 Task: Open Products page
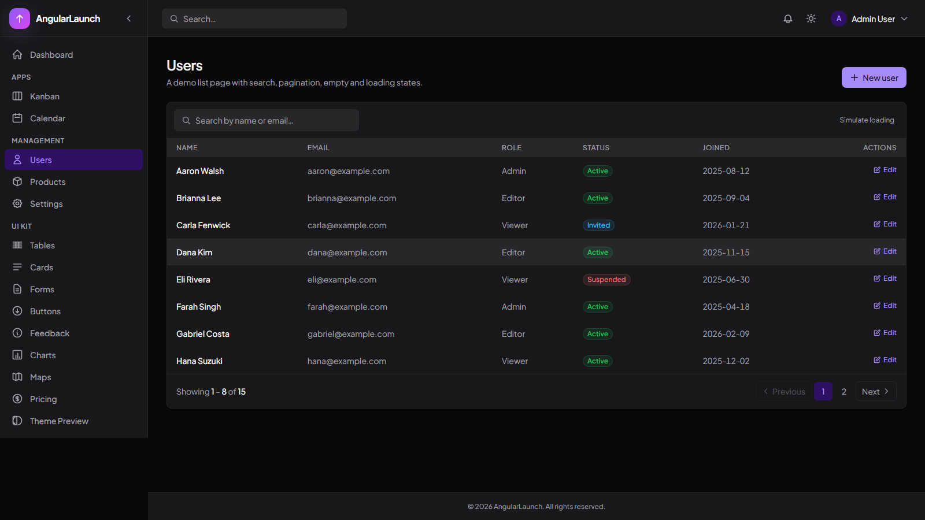point(74,182)
